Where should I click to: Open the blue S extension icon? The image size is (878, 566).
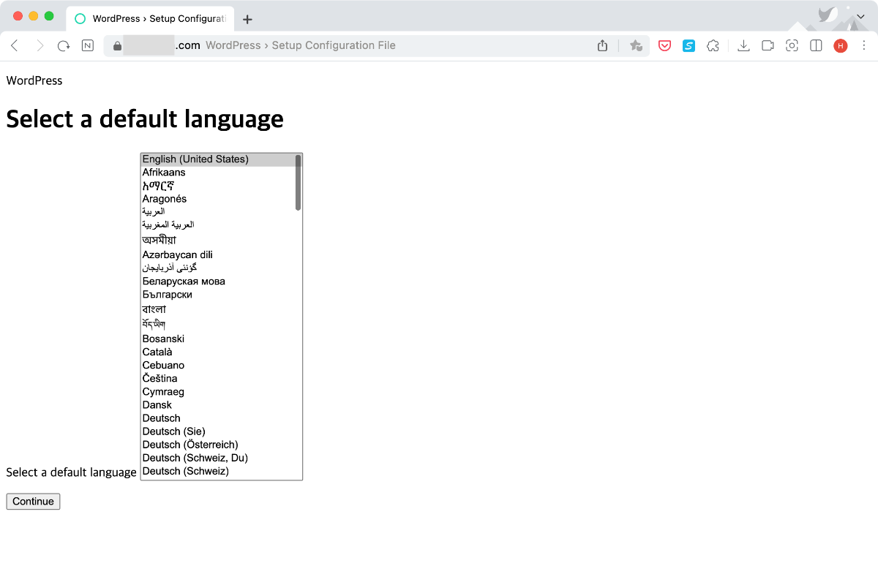[688, 45]
